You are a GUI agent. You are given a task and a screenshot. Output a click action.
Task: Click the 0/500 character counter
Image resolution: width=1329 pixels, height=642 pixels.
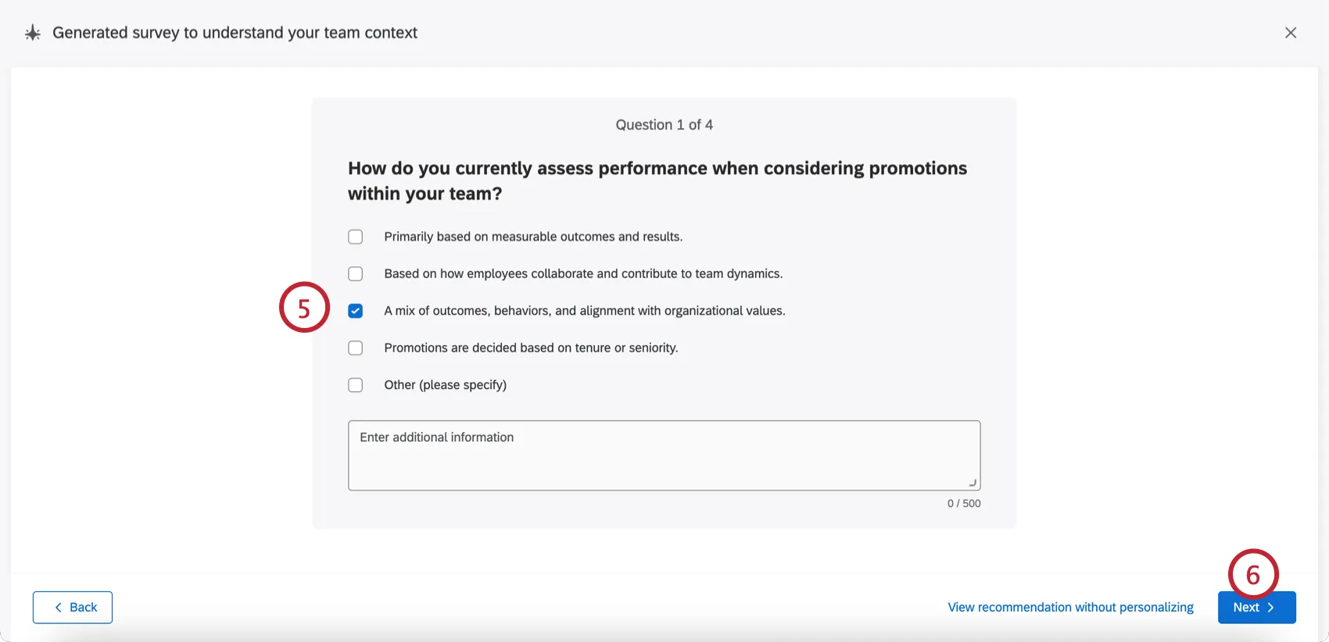pyautogui.click(x=963, y=503)
